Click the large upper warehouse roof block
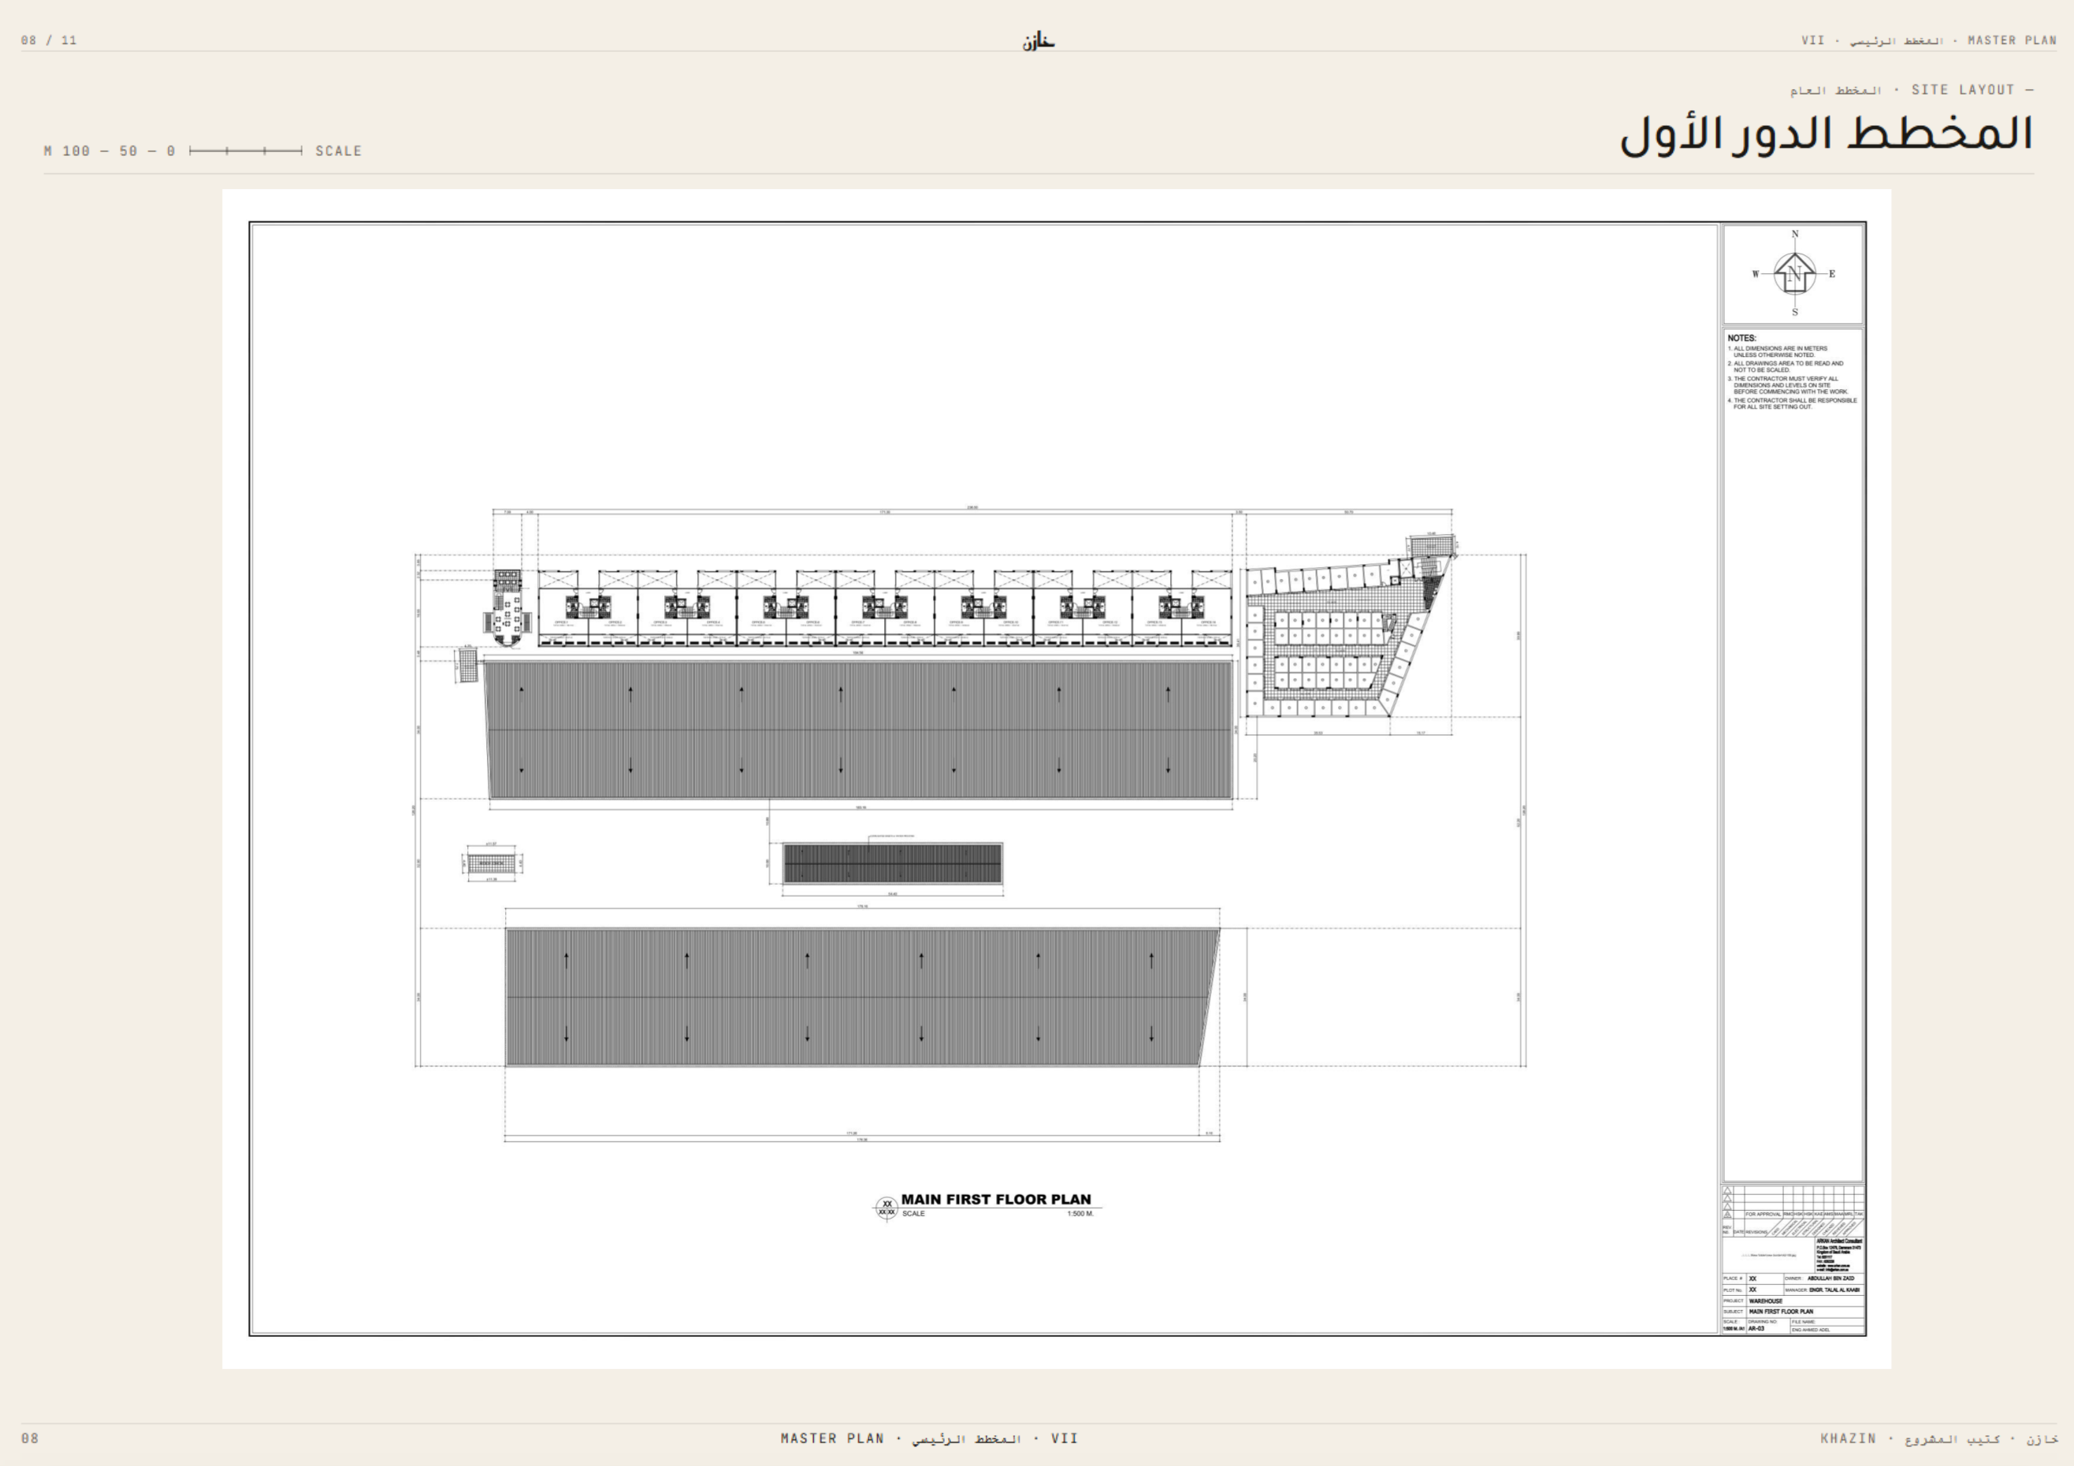Screen dimensions: 2074x1466 [x=858, y=729]
